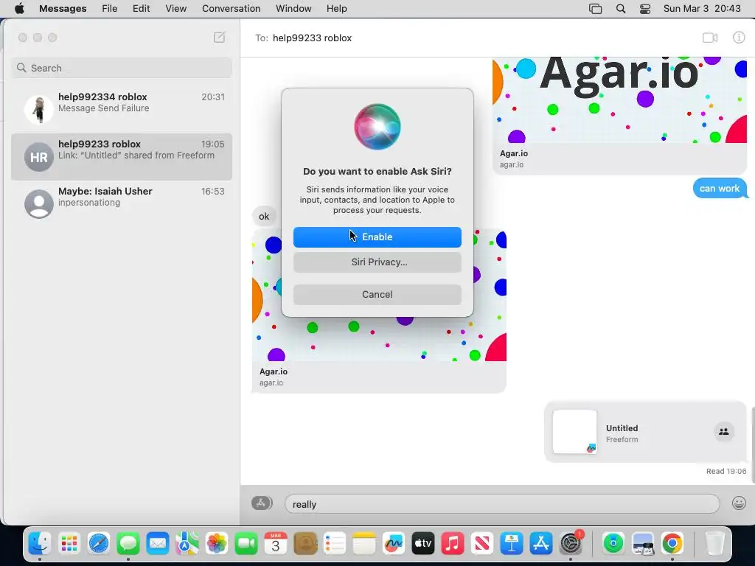Screen dimensions: 755x566
Task: Open News from the Dock
Action: click(482, 544)
